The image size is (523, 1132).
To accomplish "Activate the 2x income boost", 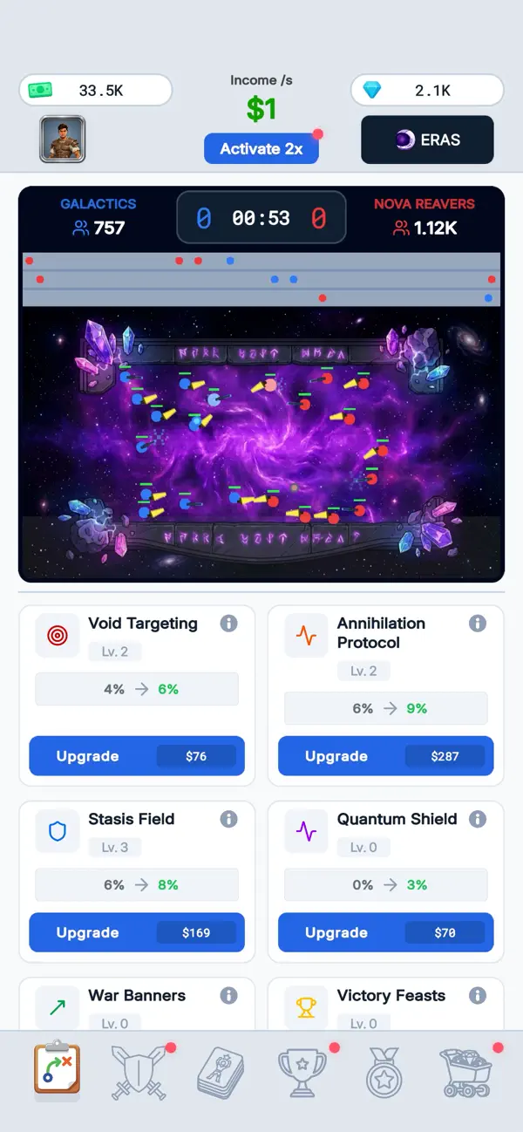I will tap(261, 148).
